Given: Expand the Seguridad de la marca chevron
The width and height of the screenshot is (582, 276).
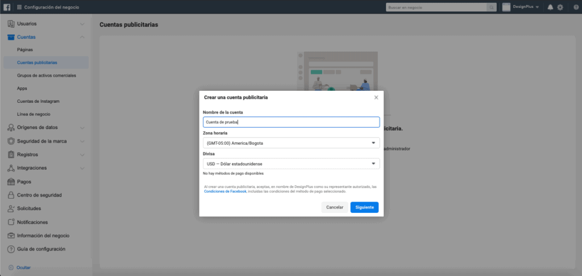Looking at the screenshot, I should [82, 141].
